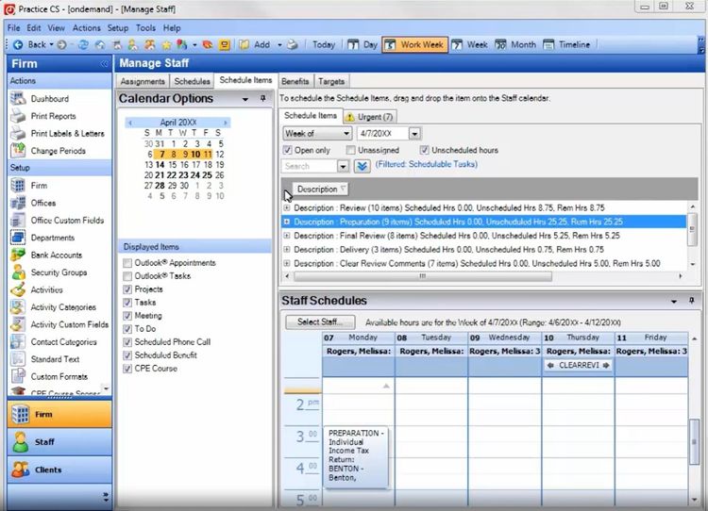708x511 pixels.
Task: Open the Urgent (7) tab
Action: [370, 117]
